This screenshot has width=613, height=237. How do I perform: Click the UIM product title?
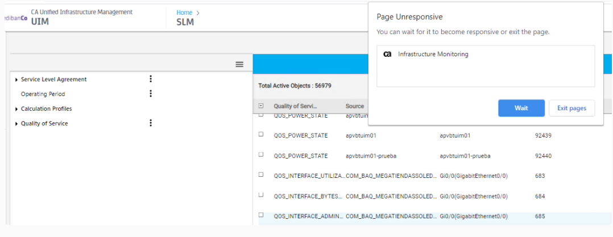(x=40, y=21)
